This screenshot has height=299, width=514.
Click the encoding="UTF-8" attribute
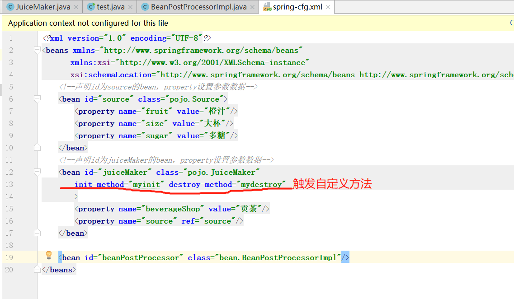click(166, 38)
